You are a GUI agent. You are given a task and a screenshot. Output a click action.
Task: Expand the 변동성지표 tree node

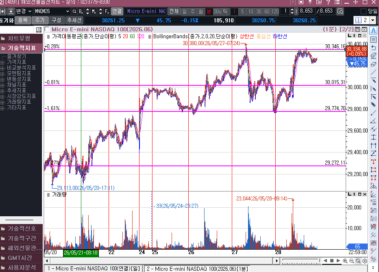(2, 80)
